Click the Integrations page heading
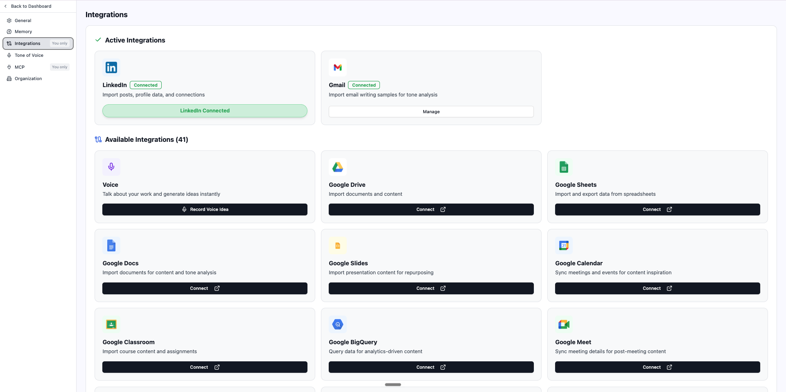This screenshot has width=786, height=392. pos(106,15)
